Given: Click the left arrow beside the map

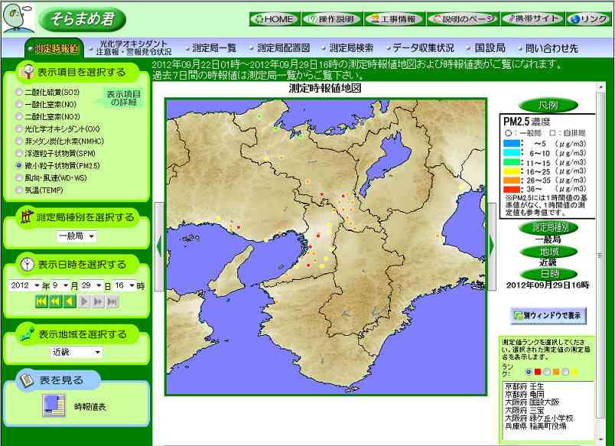Looking at the screenshot, I should click(x=159, y=246).
